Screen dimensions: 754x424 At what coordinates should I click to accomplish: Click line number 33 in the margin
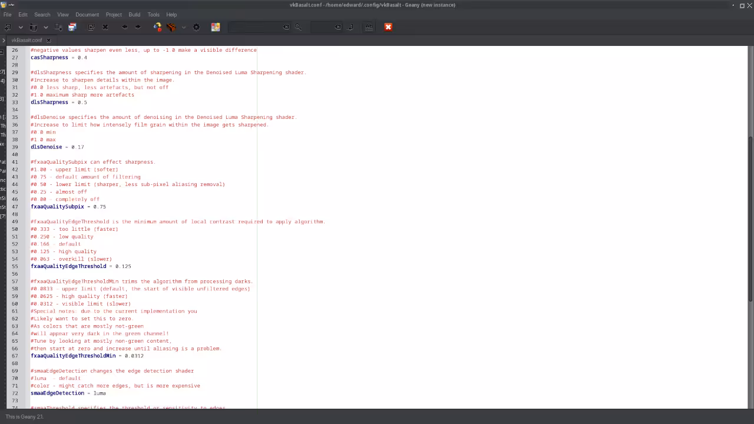[x=15, y=102]
